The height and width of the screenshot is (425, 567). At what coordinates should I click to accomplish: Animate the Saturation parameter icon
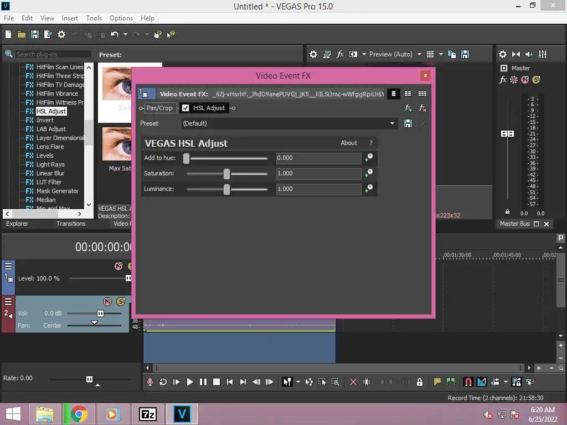[368, 173]
